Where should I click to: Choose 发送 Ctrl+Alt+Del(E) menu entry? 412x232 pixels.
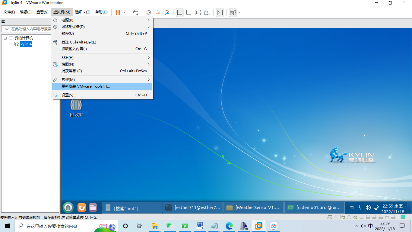102,42
